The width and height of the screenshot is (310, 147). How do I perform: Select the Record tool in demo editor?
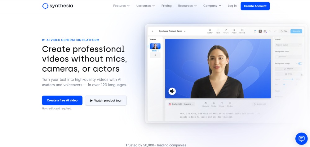pos(242,31)
